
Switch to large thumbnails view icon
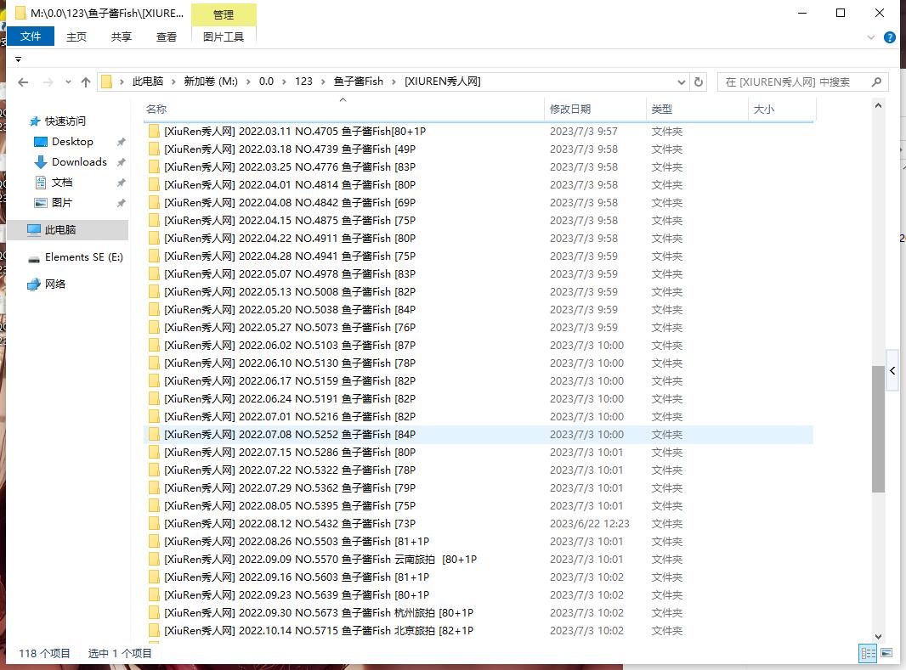pyautogui.click(x=886, y=653)
